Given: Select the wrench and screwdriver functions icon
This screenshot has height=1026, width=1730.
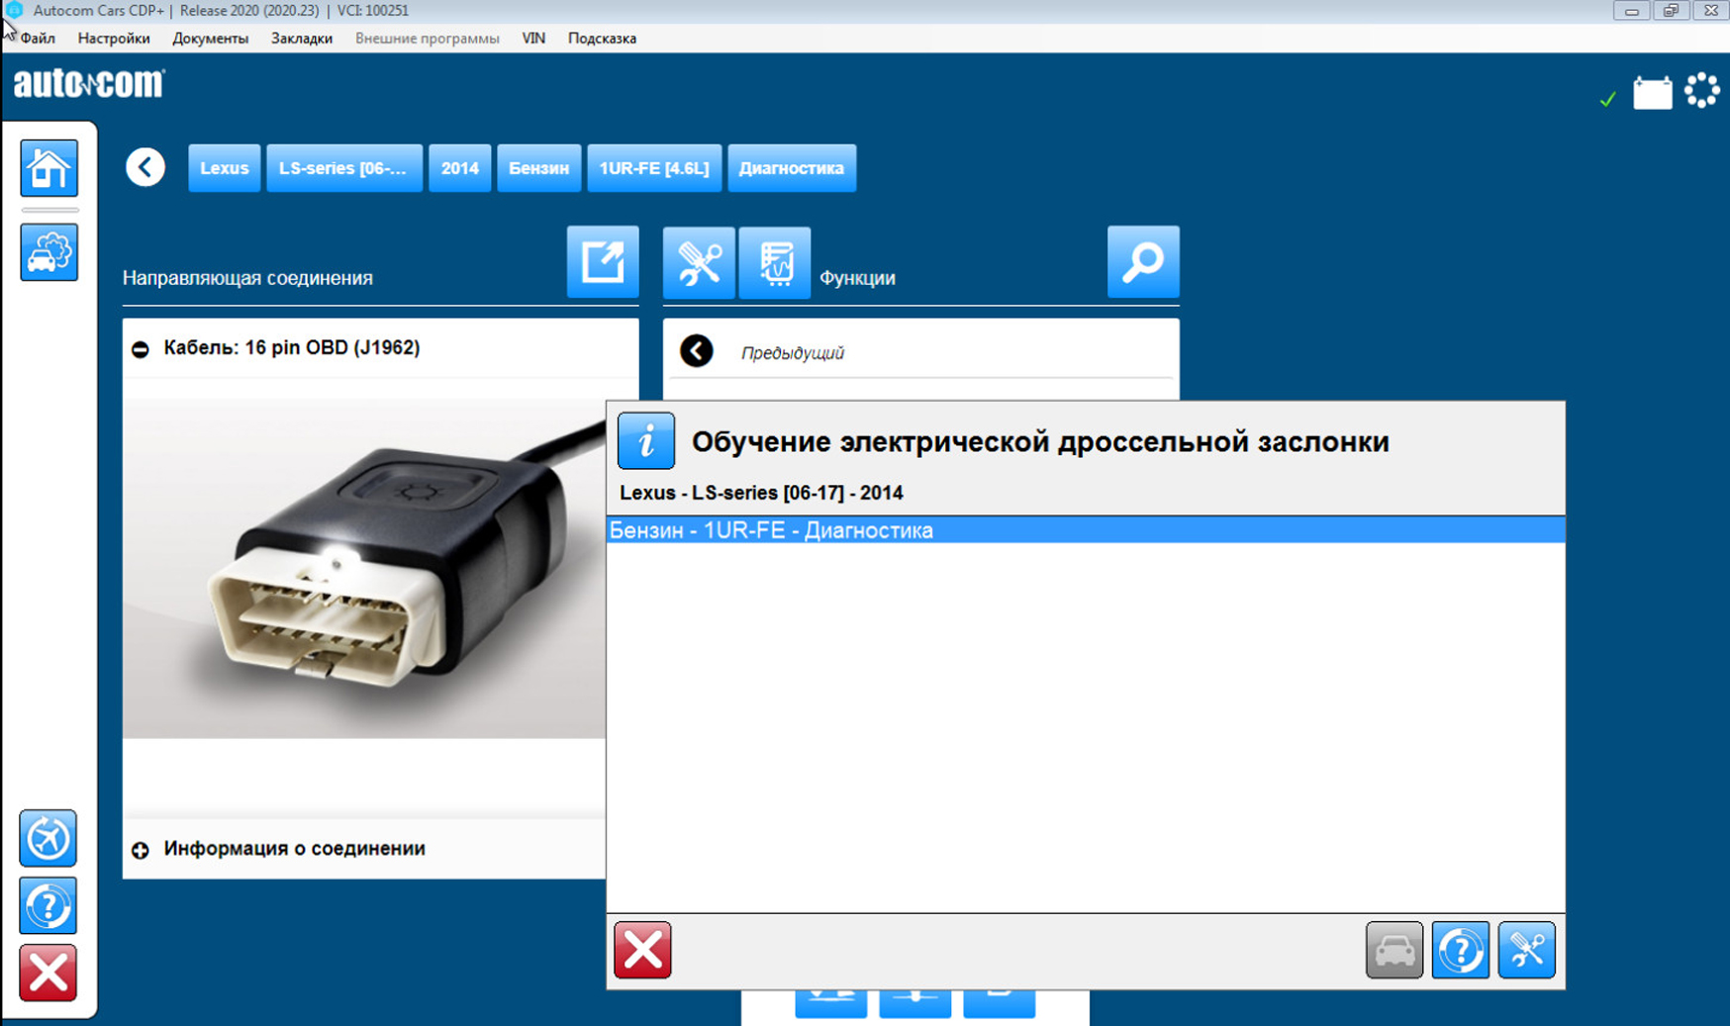Looking at the screenshot, I should [699, 262].
